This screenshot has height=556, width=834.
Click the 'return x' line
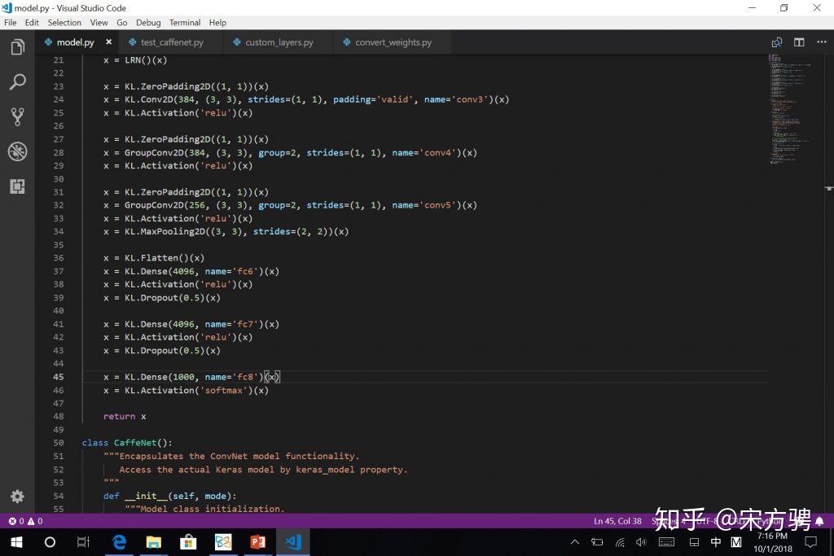pos(125,416)
